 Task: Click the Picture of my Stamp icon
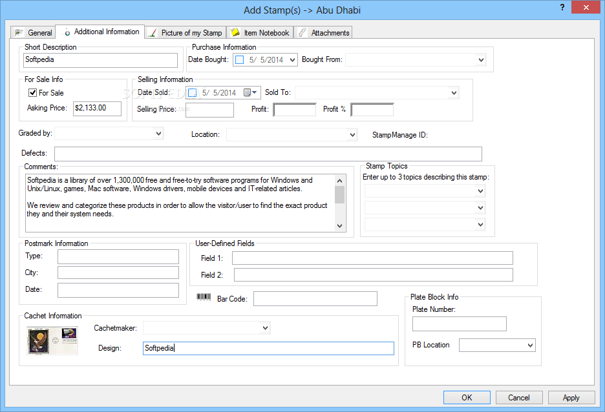point(153,33)
